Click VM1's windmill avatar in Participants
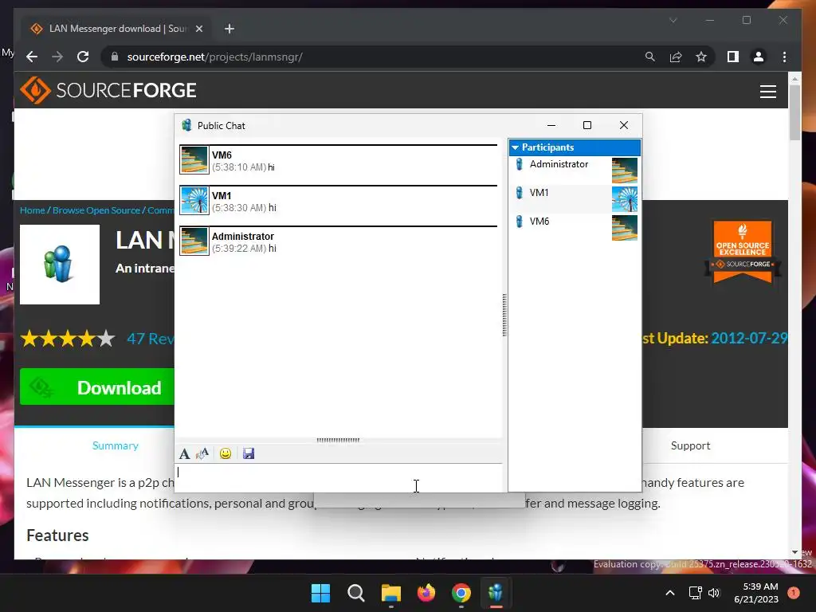The height and width of the screenshot is (612, 816). click(x=625, y=198)
